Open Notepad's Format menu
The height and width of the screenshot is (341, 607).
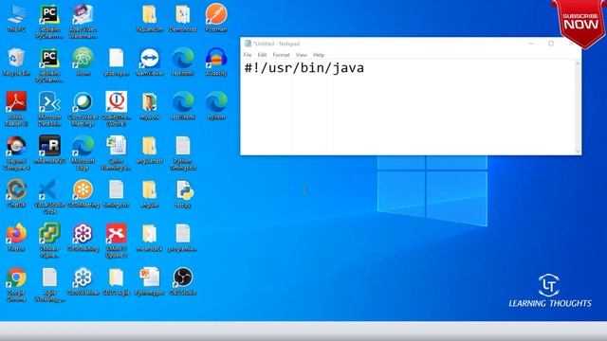tap(281, 55)
